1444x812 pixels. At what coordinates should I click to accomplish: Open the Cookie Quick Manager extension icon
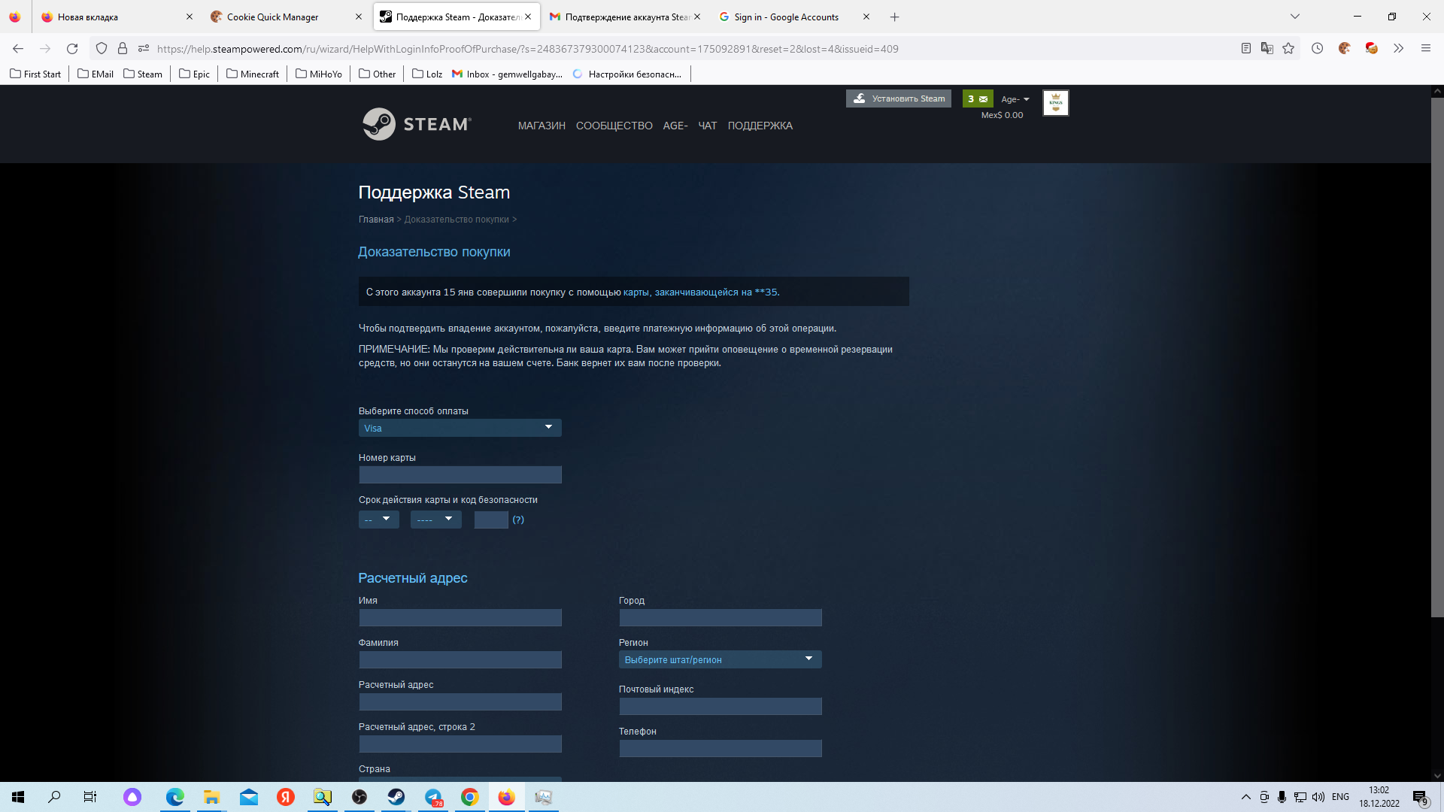[1344, 49]
